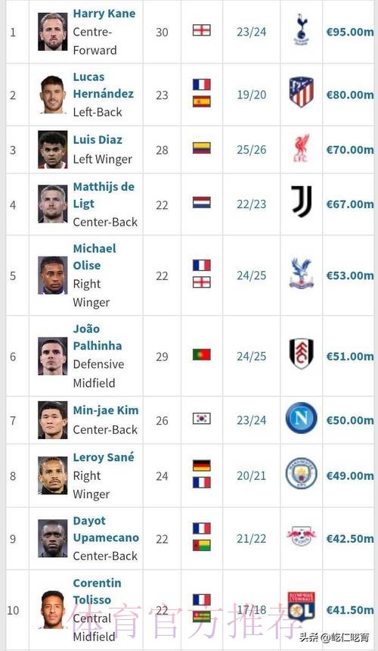378x651 pixels.
Task: Click Michael Olise's portrait thumbnail
Action: pyautogui.click(x=53, y=276)
